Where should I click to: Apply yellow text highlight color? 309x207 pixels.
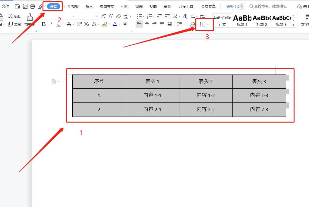point(105,24)
